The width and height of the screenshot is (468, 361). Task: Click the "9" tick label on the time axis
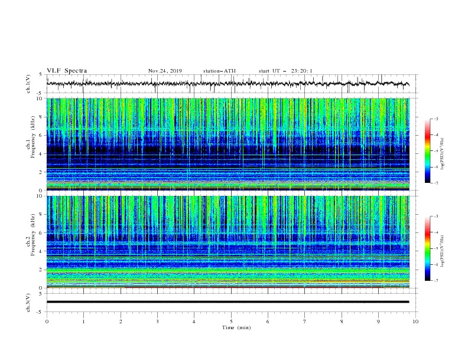click(x=378, y=321)
